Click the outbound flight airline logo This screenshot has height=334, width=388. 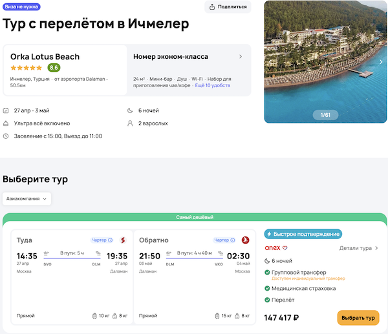tap(122, 240)
